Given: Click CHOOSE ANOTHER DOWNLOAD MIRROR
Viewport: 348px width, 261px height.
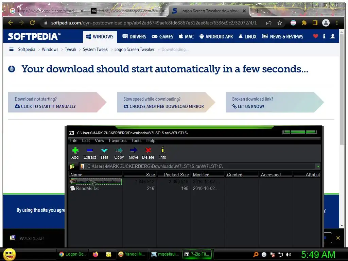Looking at the screenshot, I should tap(163, 106).
